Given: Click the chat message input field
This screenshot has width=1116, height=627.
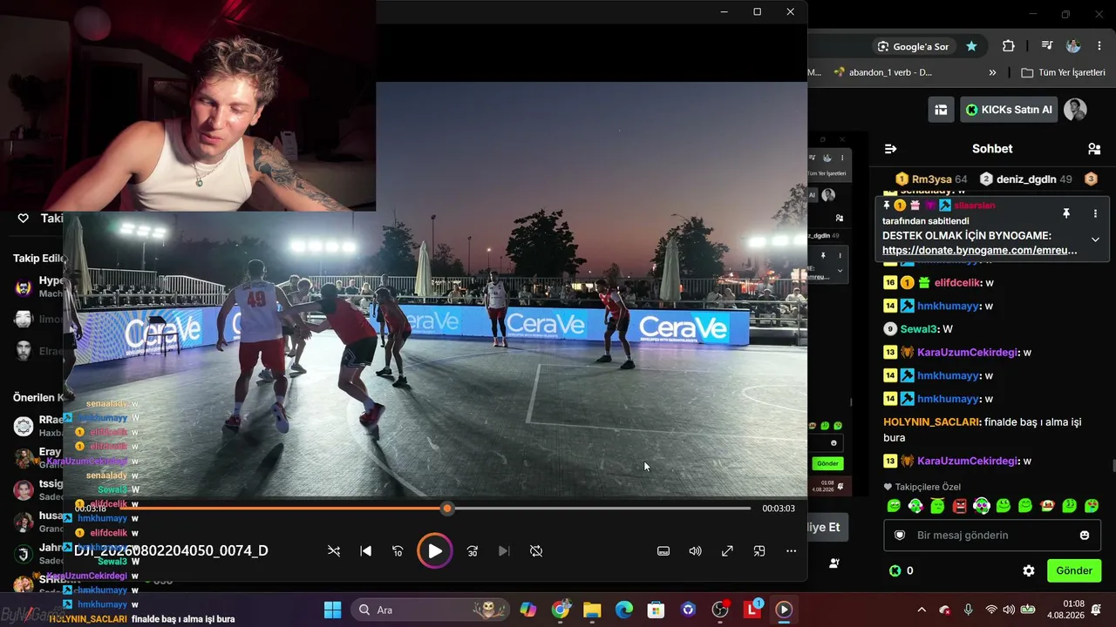Looking at the screenshot, I should point(992,535).
